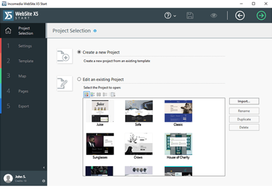Click the large icons view button
This screenshot has width=272, height=189.
(87, 94)
